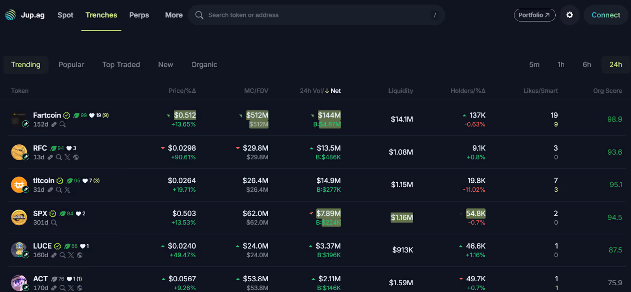The width and height of the screenshot is (631, 292).
Task: Click the Jup.ag logo icon
Action: 10,15
